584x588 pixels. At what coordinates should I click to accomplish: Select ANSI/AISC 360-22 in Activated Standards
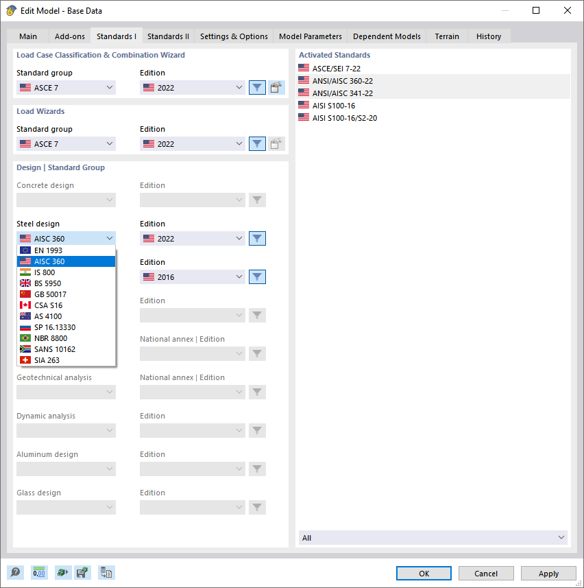[x=434, y=81]
